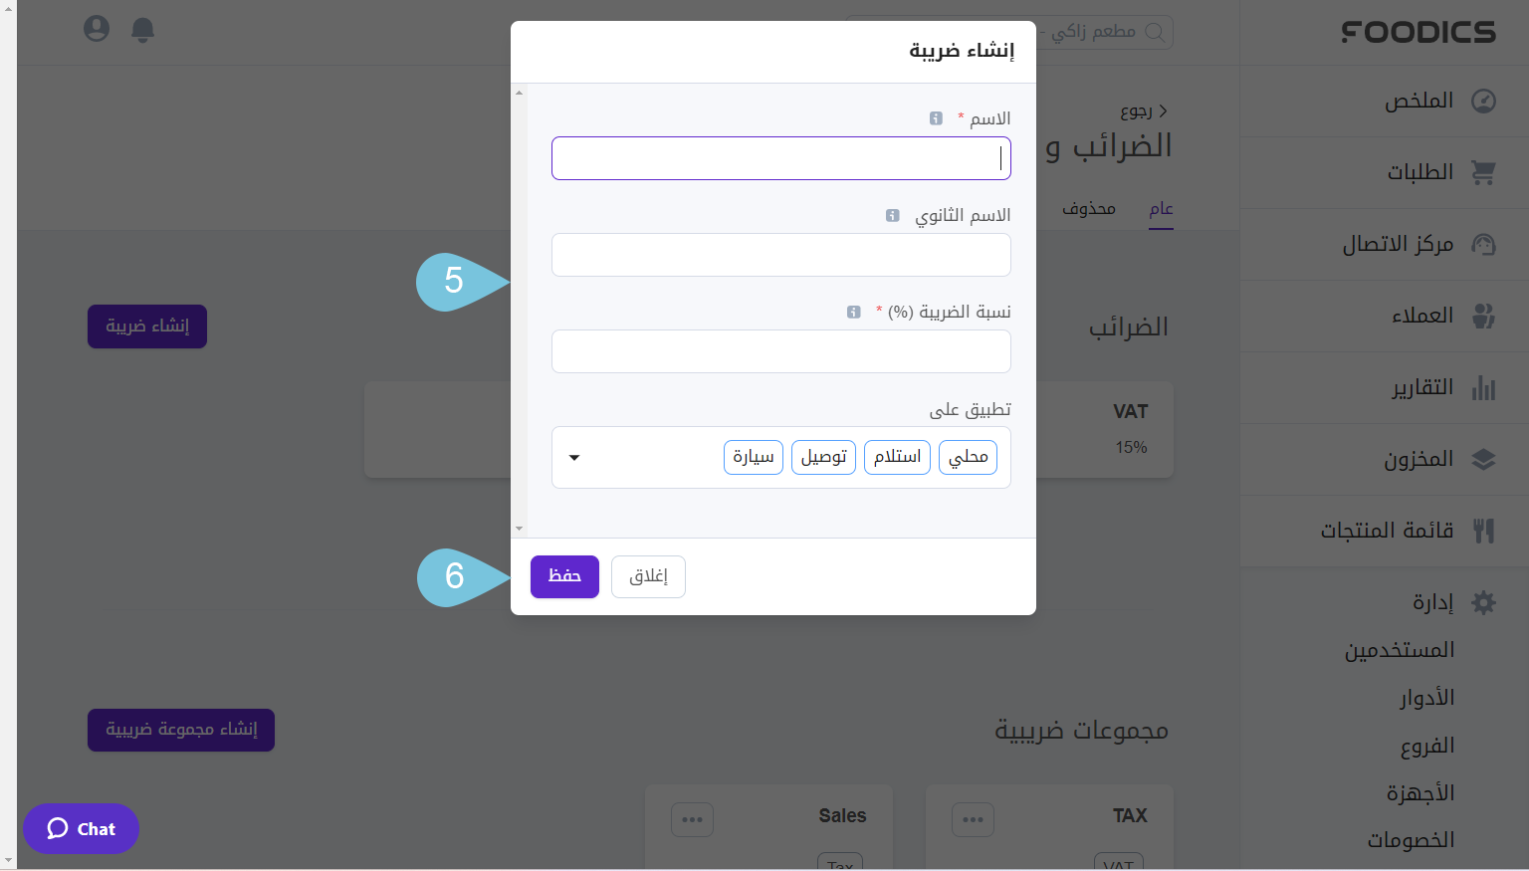Click the حفظ save button
The width and height of the screenshot is (1529, 871).
(564, 576)
